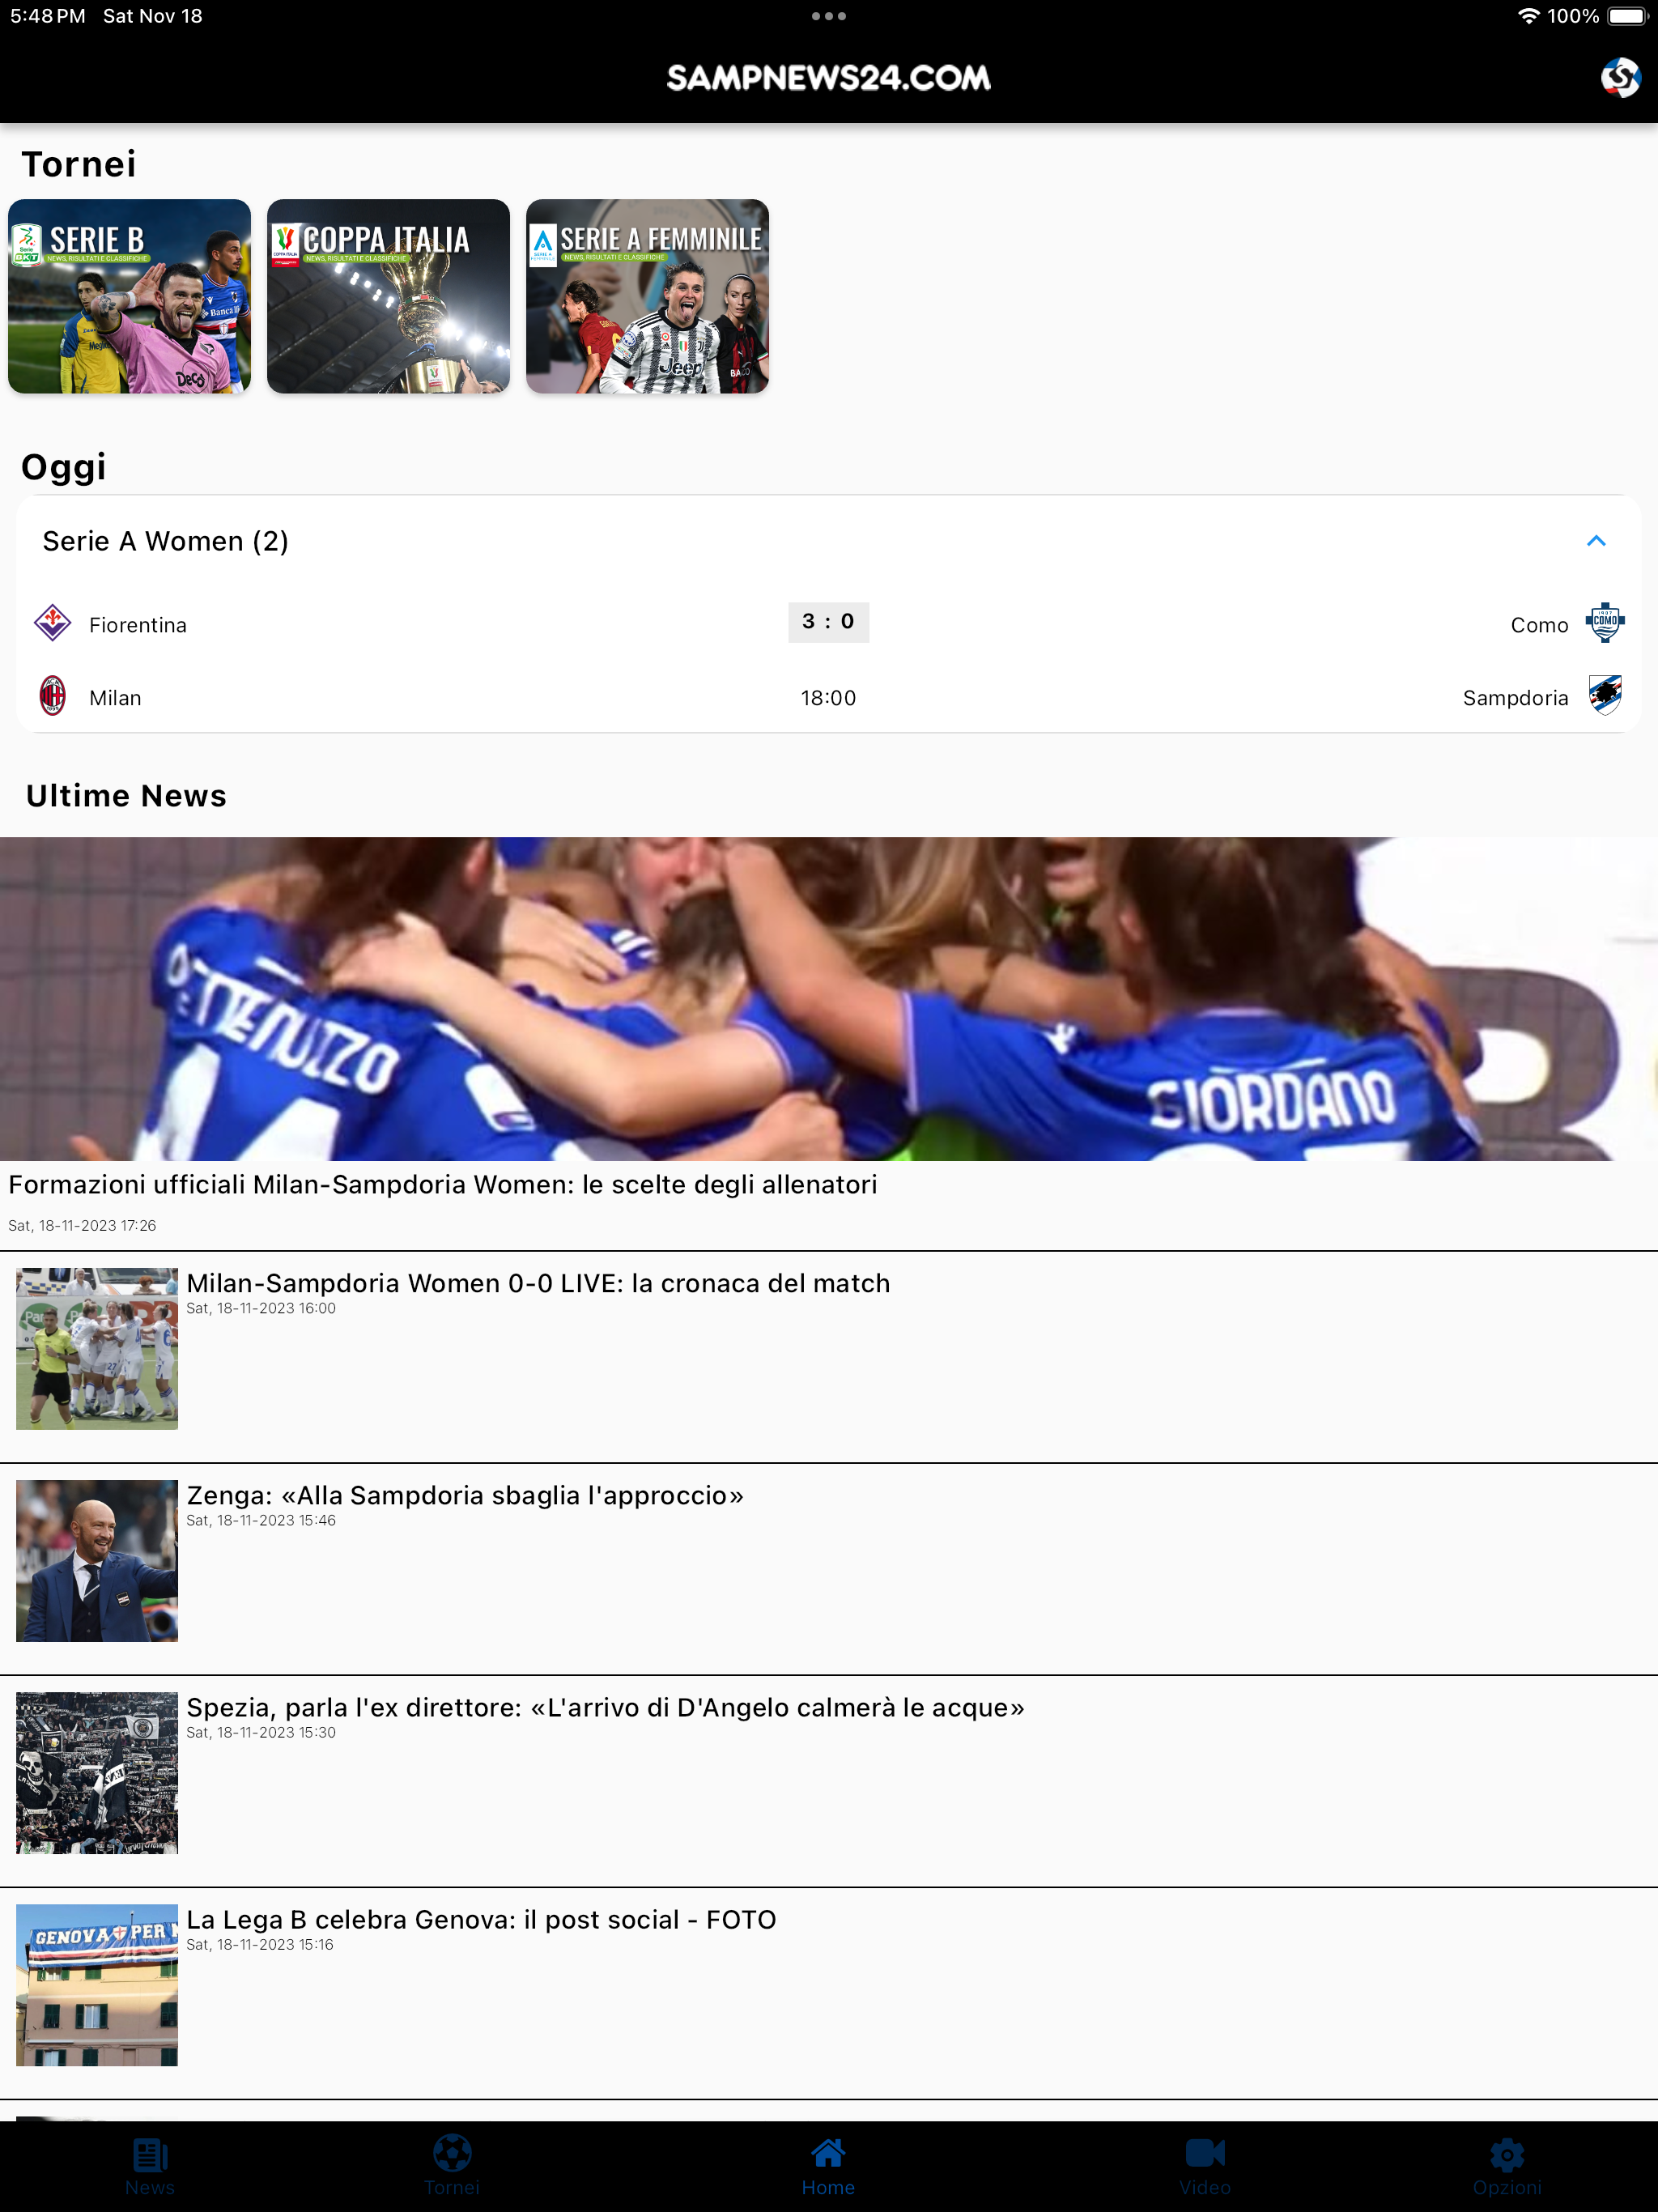
Task: Tap the SAMPNEWS24.COM header title
Action: click(829, 78)
